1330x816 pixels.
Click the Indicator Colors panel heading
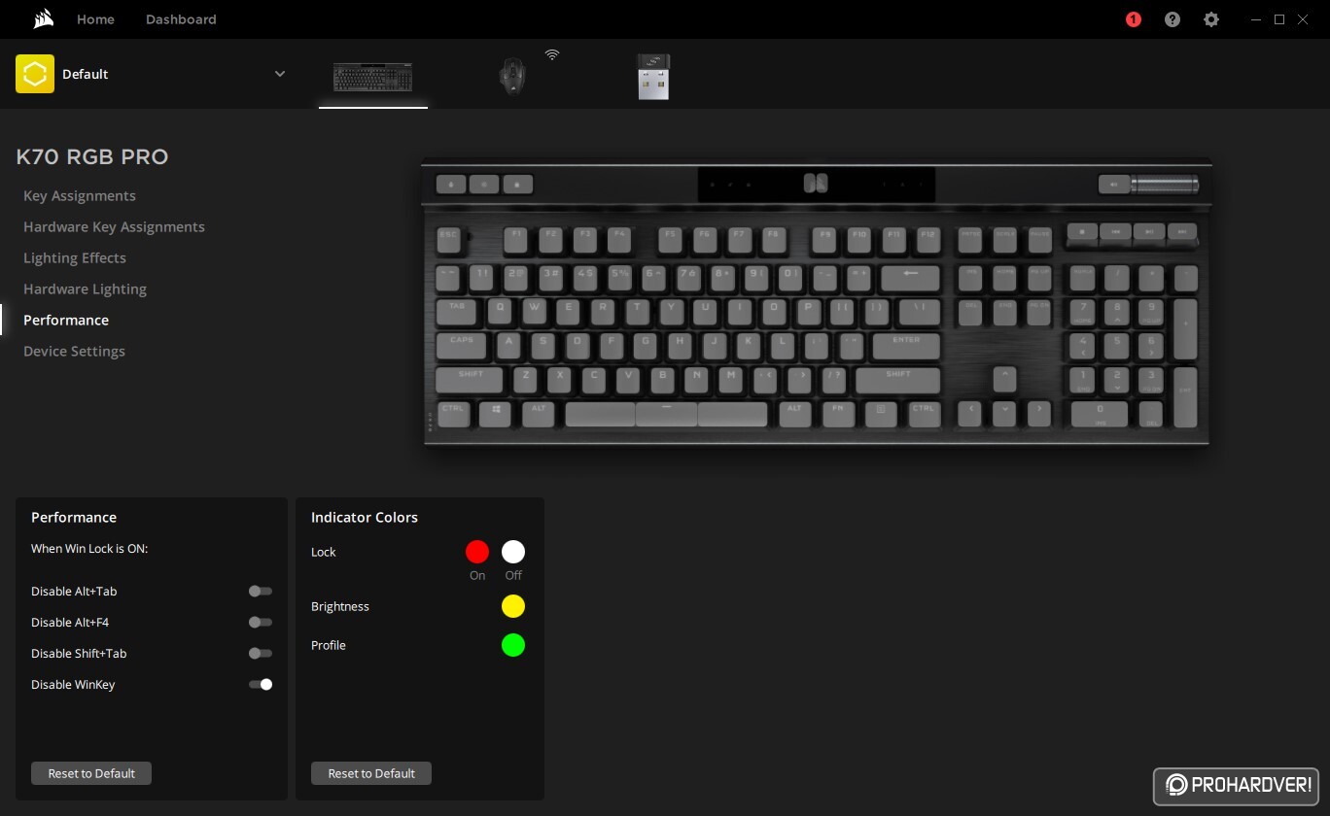click(x=365, y=518)
